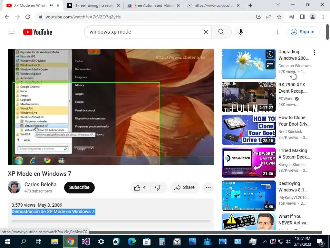Open media control icon in Chrome toolbar
Viewport: 330px width, 248px height.
coord(292,17)
